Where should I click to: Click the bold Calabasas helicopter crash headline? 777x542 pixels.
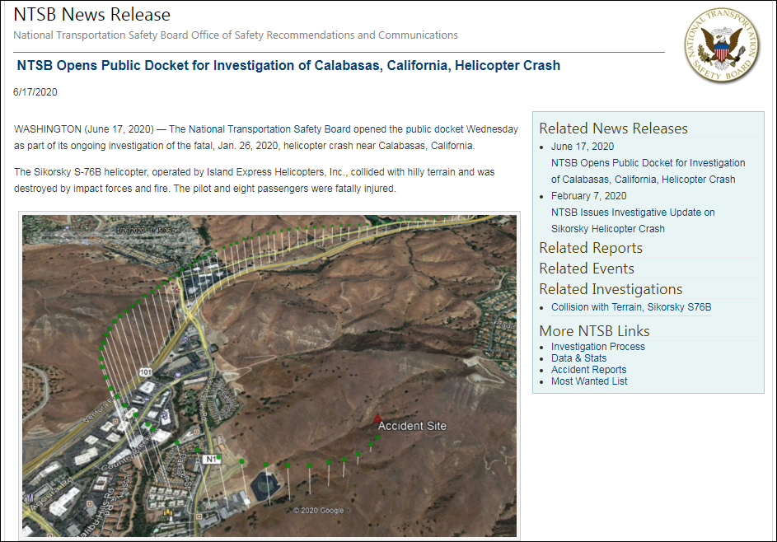point(288,65)
